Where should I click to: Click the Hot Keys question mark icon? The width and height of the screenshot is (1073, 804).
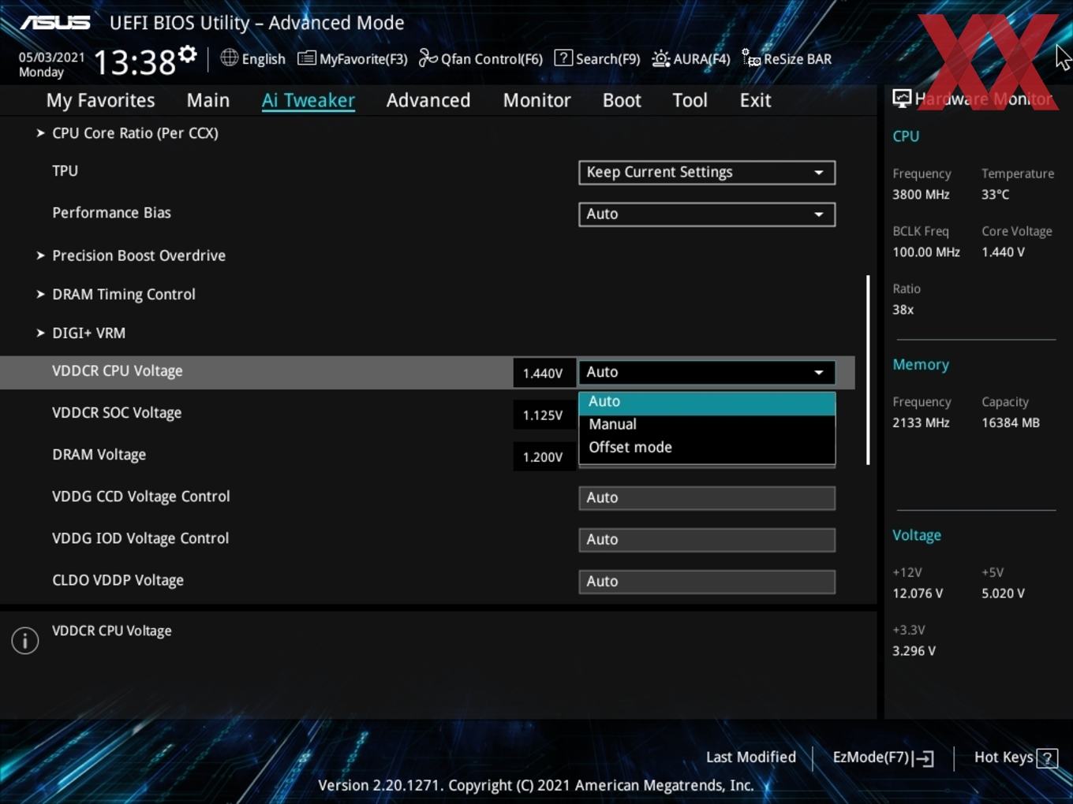tap(1047, 758)
